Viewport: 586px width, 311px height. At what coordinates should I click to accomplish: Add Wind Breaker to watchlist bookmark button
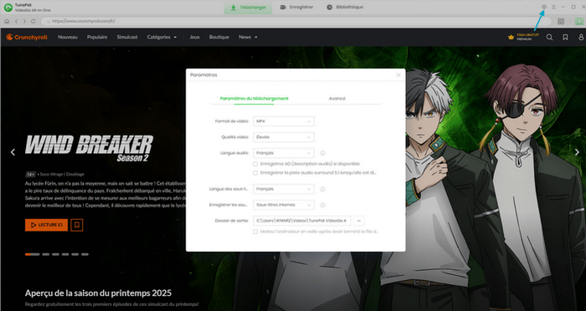tap(77, 225)
